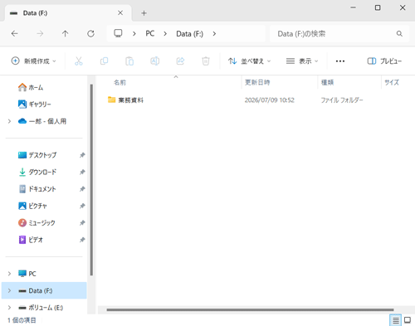
Task: Expand the Data (F:) tree node
Action: point(9,290)
